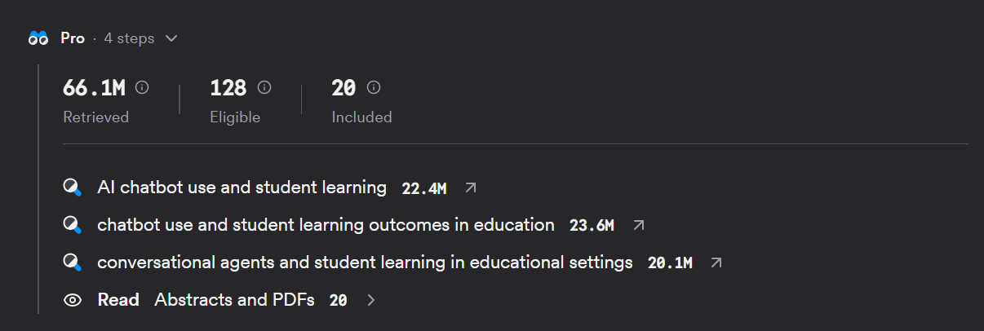Click info icon beside 20 Included
Image resolution: width=984 pixels, height=331 pixels.
(x=374, y=87)
